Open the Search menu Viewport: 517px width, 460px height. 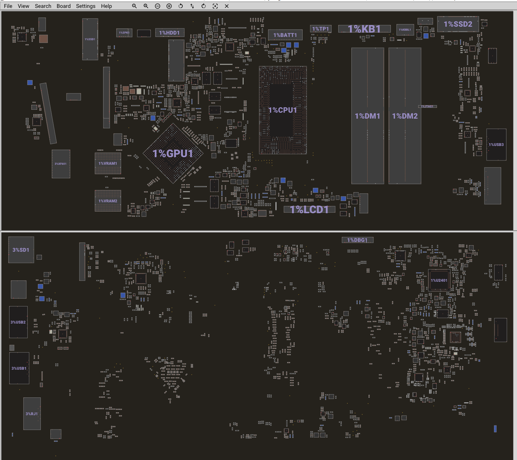pyautogui.click(x=43, y=6)
